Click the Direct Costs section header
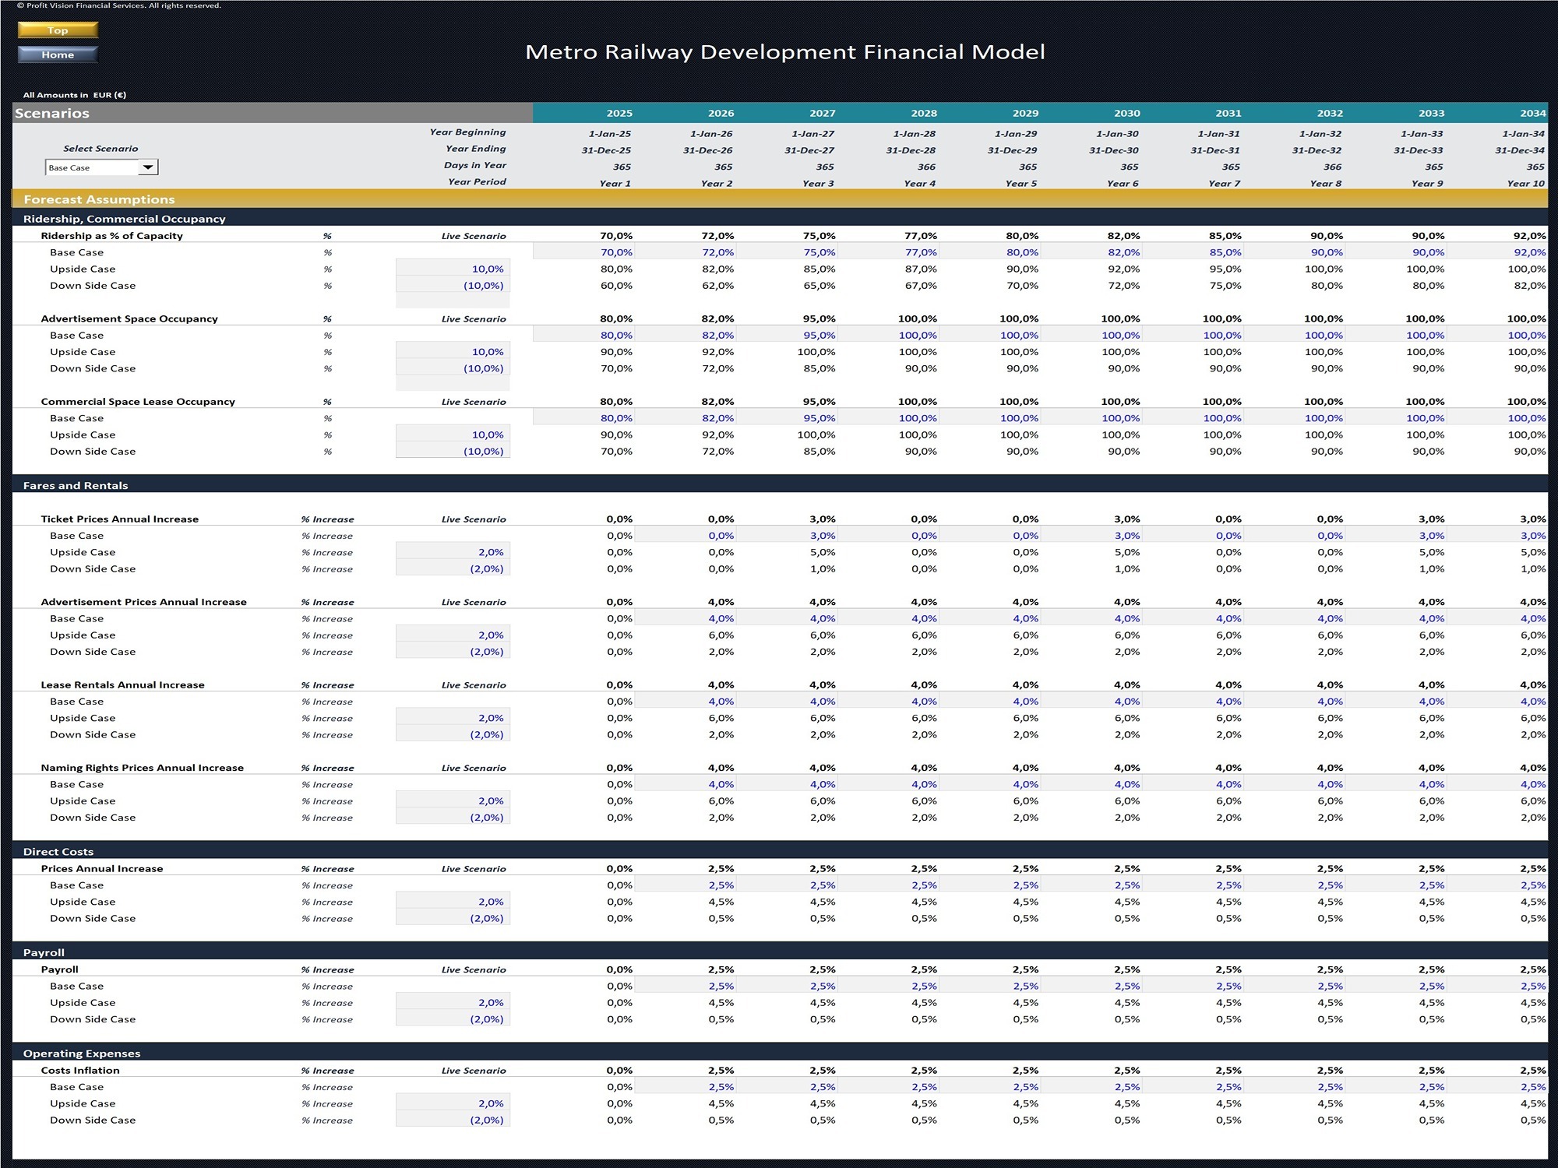The height and width of the screenshot is (1168, 1558). pos(780,852)
